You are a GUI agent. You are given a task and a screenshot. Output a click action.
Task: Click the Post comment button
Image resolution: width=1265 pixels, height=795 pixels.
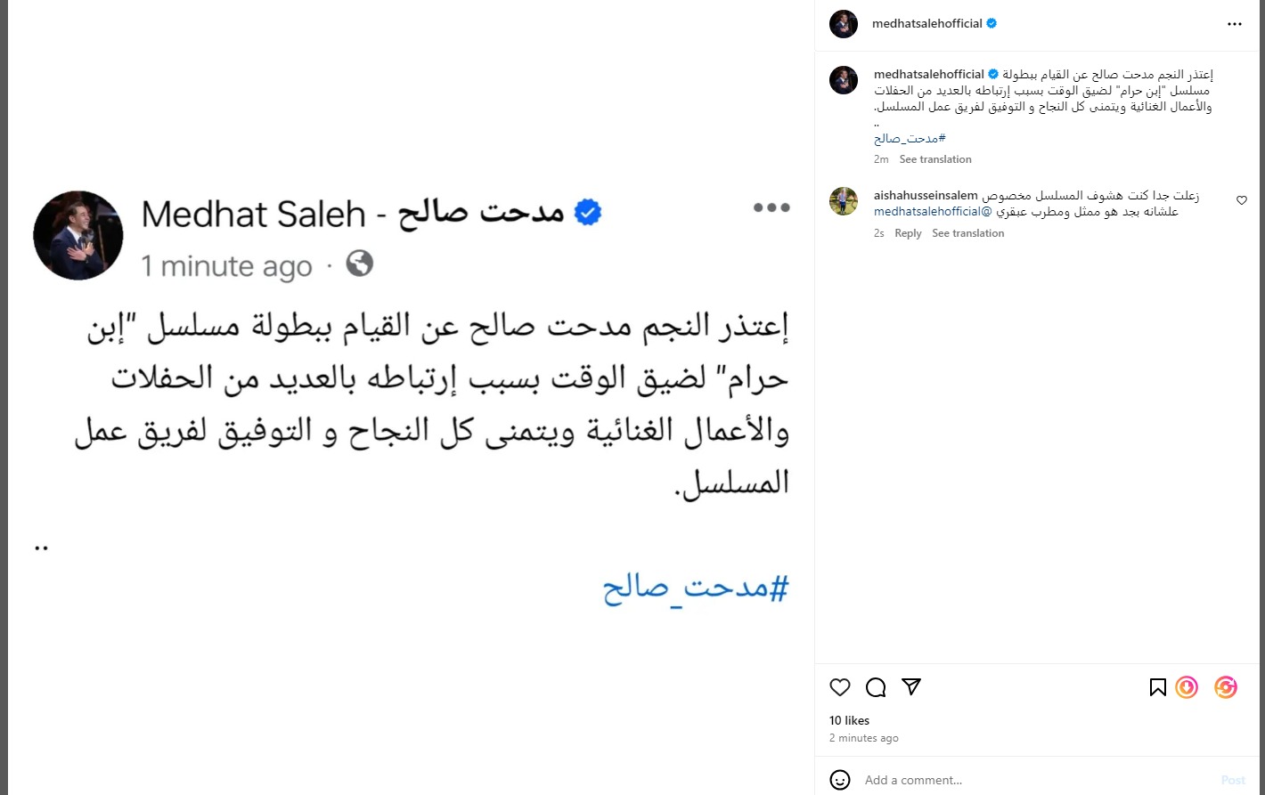pos(1233,780)
